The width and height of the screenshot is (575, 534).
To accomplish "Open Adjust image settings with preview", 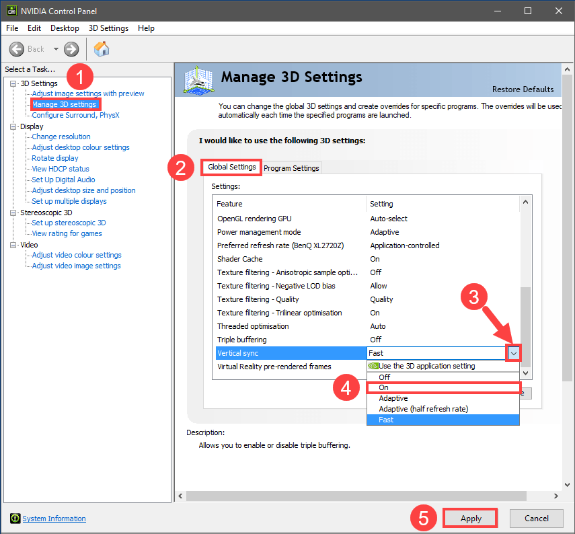I will pos(88,93).
